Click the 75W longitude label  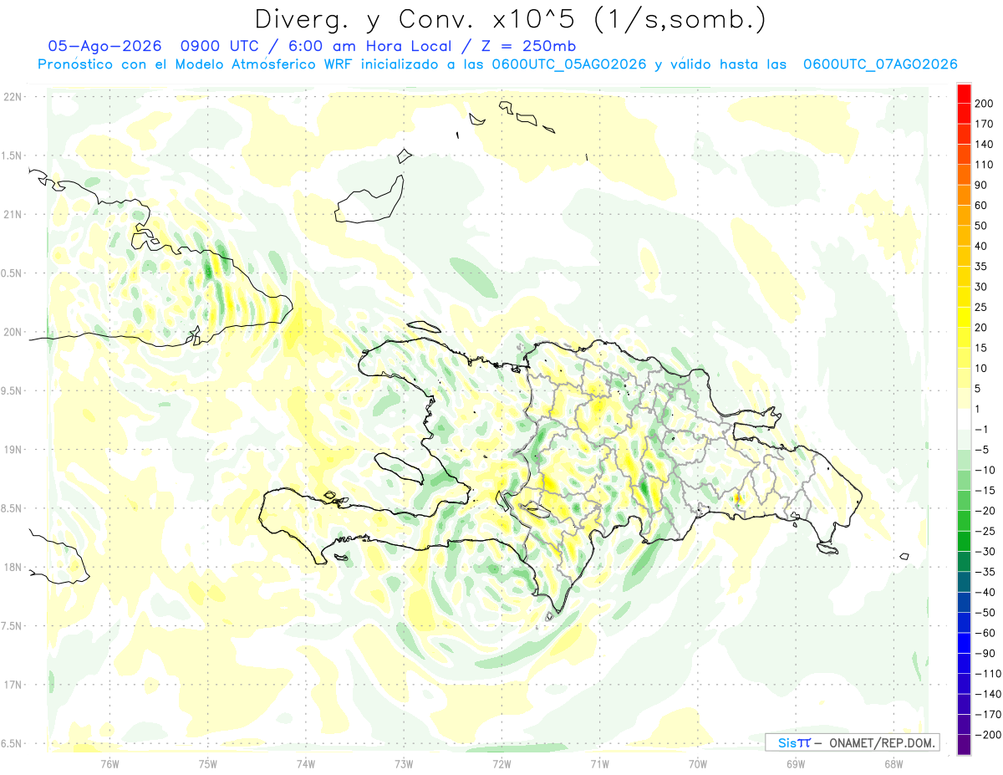click(207, 763)
